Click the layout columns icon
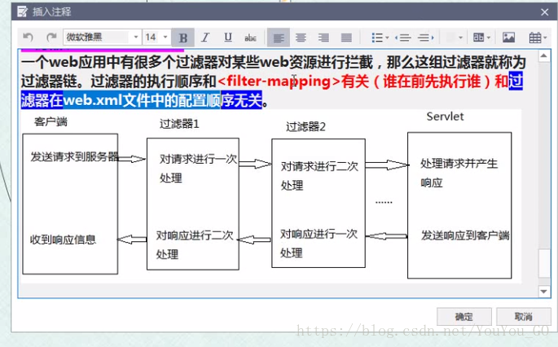Viewport: 558px width, 347px height. (x=479, y=37)
